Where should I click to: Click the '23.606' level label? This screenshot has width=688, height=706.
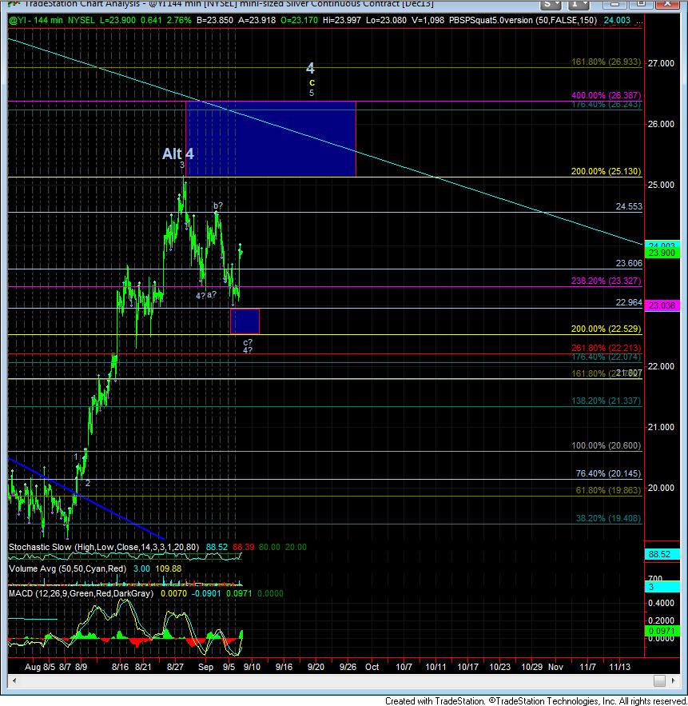[629, 263]
